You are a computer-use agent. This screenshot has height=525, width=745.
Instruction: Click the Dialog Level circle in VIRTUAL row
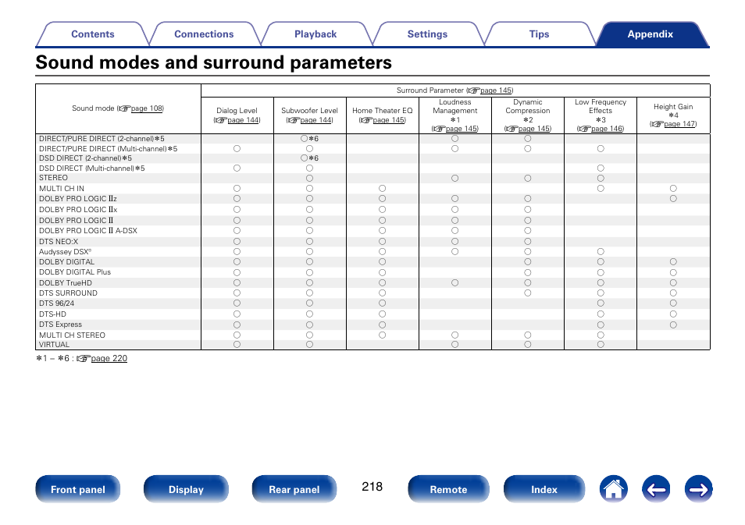coord(237,344)
